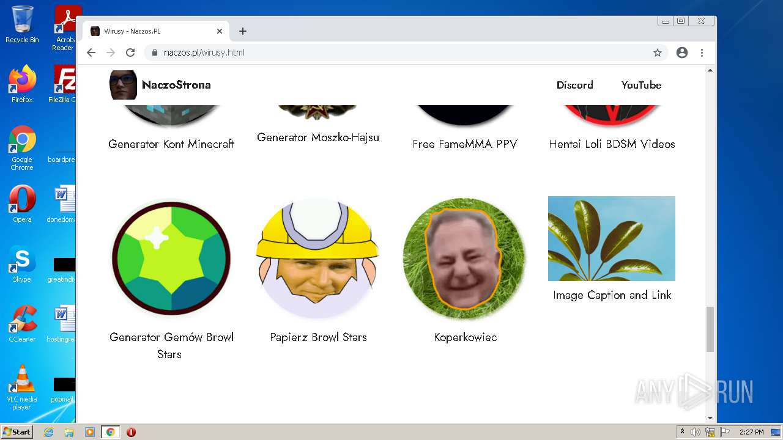The height and width of the screenshot is (440, 783).
Task: Reload the naczos.pl page
Action: (130, 53)
